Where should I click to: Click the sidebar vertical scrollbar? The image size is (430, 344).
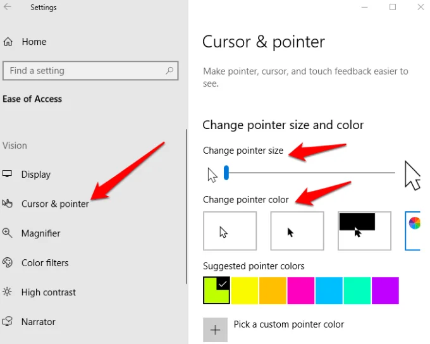(x=187, y=206)
